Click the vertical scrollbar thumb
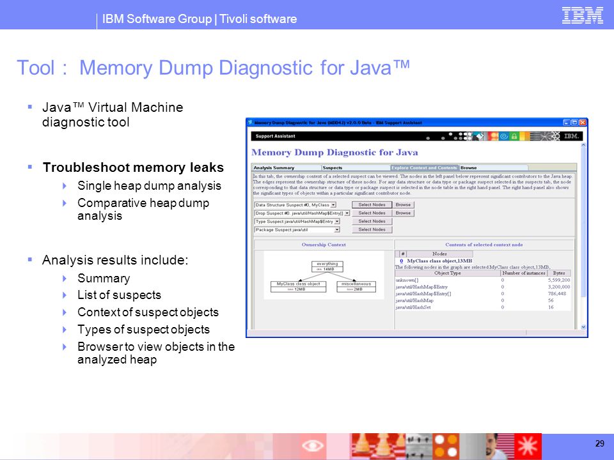The image size is (614, 460). [x=583, y=222]
